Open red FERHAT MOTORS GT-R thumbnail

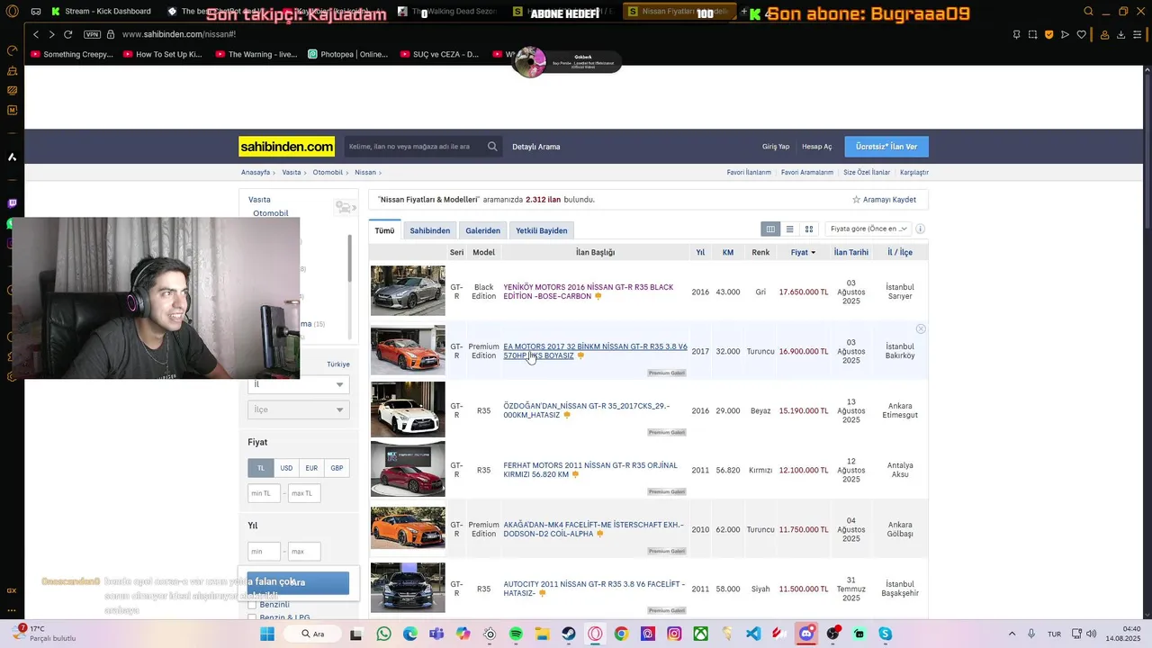point(408,469)
